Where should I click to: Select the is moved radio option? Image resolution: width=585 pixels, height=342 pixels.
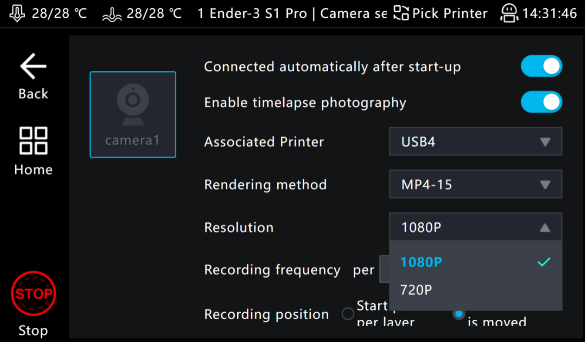tap(458, 314)
